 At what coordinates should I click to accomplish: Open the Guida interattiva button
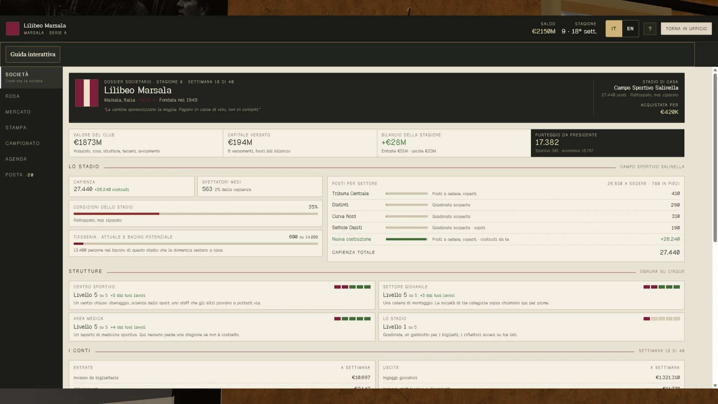tap(33, 55)
